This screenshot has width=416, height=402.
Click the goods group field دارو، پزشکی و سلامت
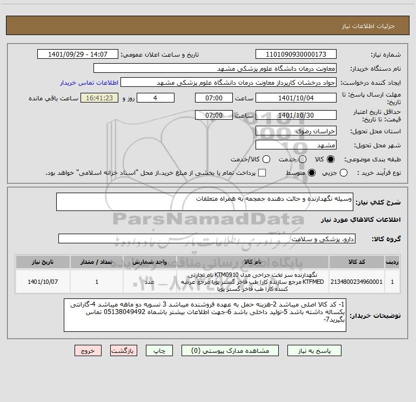pyautogui.click(x=207, y=239)
